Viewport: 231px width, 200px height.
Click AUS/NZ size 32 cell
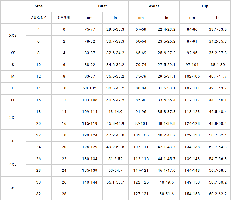point(39,194)
